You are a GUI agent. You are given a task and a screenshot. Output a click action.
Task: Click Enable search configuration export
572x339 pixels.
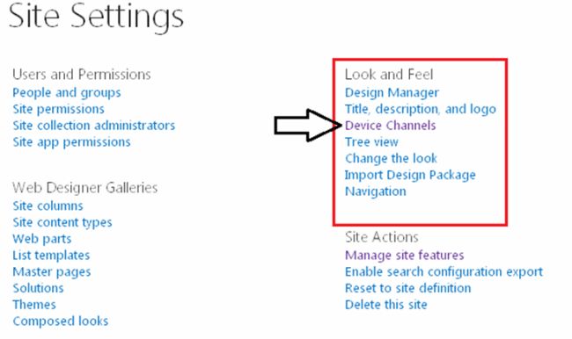tap(444, 272)
